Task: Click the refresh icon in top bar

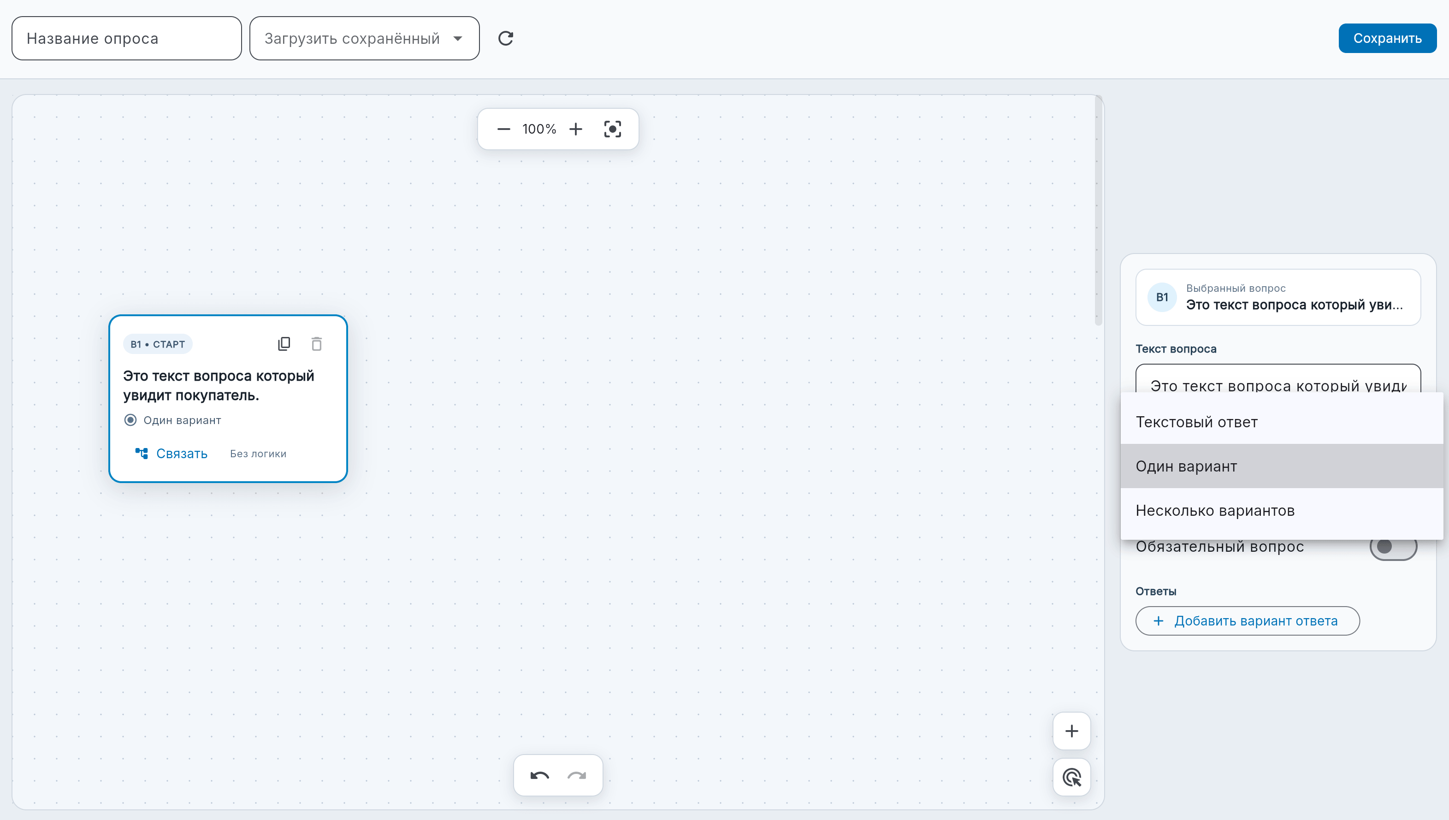Action: tap(506, 38)
